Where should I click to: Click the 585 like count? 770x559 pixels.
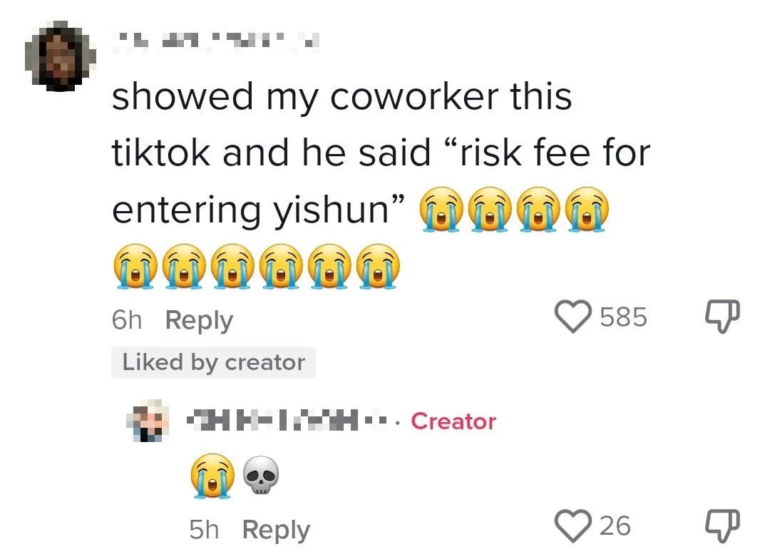[624, 317]
